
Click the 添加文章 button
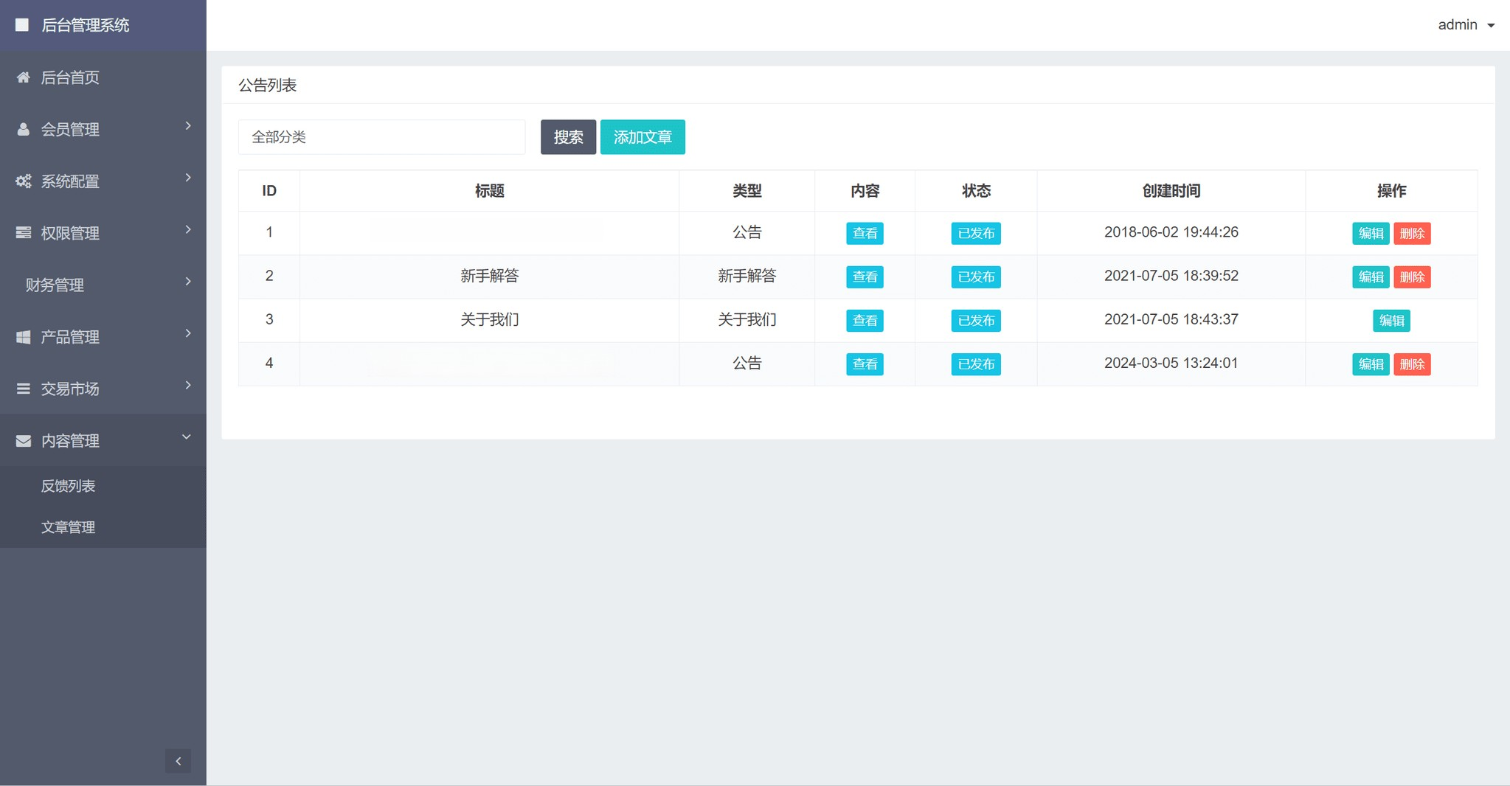[x=642, y=136]
